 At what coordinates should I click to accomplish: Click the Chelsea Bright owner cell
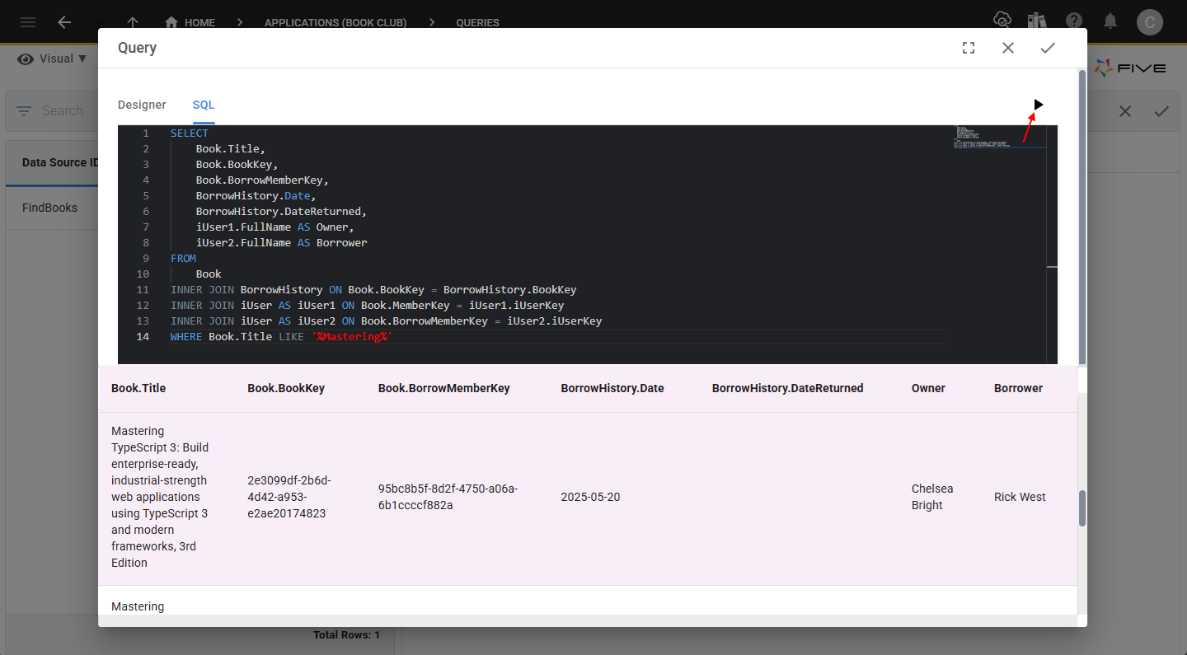(x=932, y=497)
